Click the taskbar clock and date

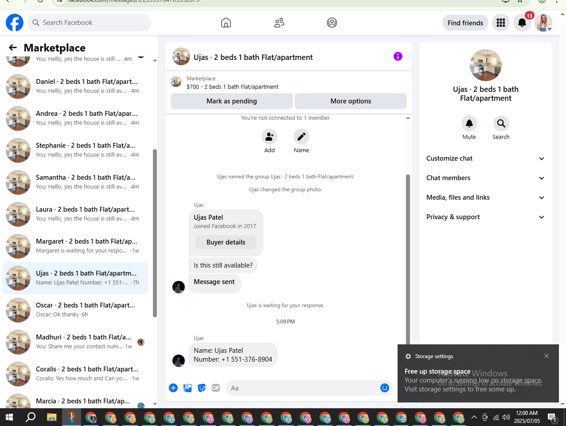pyautogui.click(x=527, y=417)
